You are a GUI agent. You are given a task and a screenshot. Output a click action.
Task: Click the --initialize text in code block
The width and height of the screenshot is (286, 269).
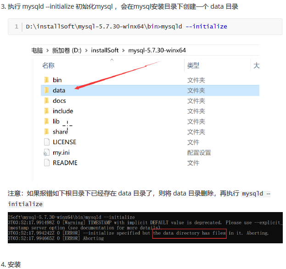click(206, 27)
